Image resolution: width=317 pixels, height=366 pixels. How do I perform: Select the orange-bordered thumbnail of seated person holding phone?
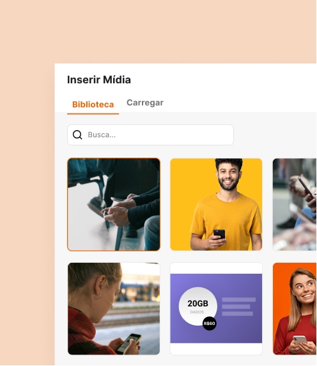114,204
